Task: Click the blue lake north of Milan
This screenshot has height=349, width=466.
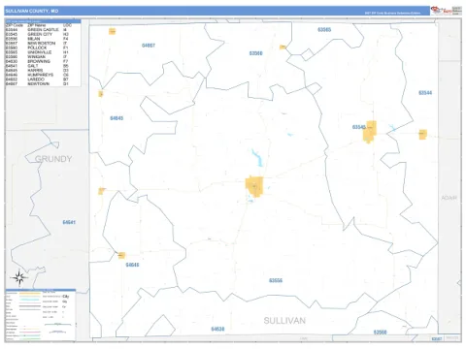Action: pos(257,158)
